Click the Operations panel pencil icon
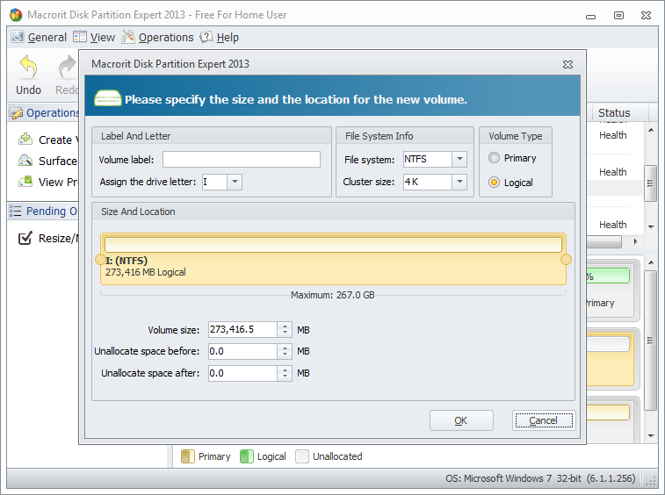Viewport: 665px width, 495px height. pyautogui.click(x=16, y=113)
